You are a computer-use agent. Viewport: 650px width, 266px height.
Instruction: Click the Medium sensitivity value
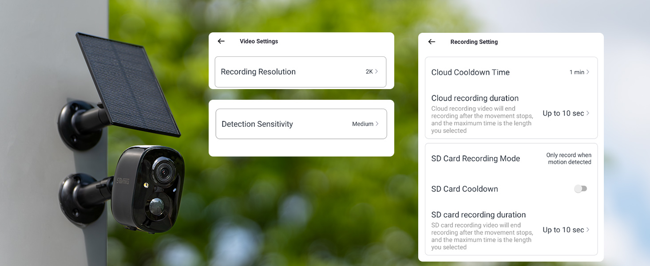[x=362, y=124]
